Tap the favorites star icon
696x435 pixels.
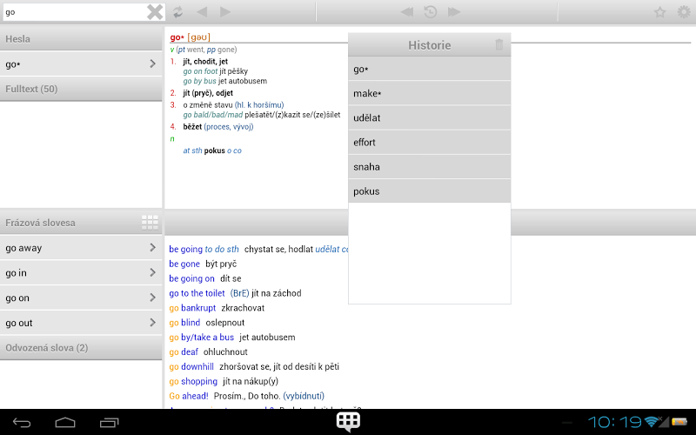(660, 12)
